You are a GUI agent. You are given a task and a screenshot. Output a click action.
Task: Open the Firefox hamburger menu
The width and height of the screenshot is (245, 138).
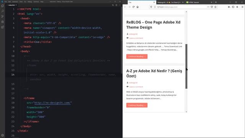click(242, 7)
